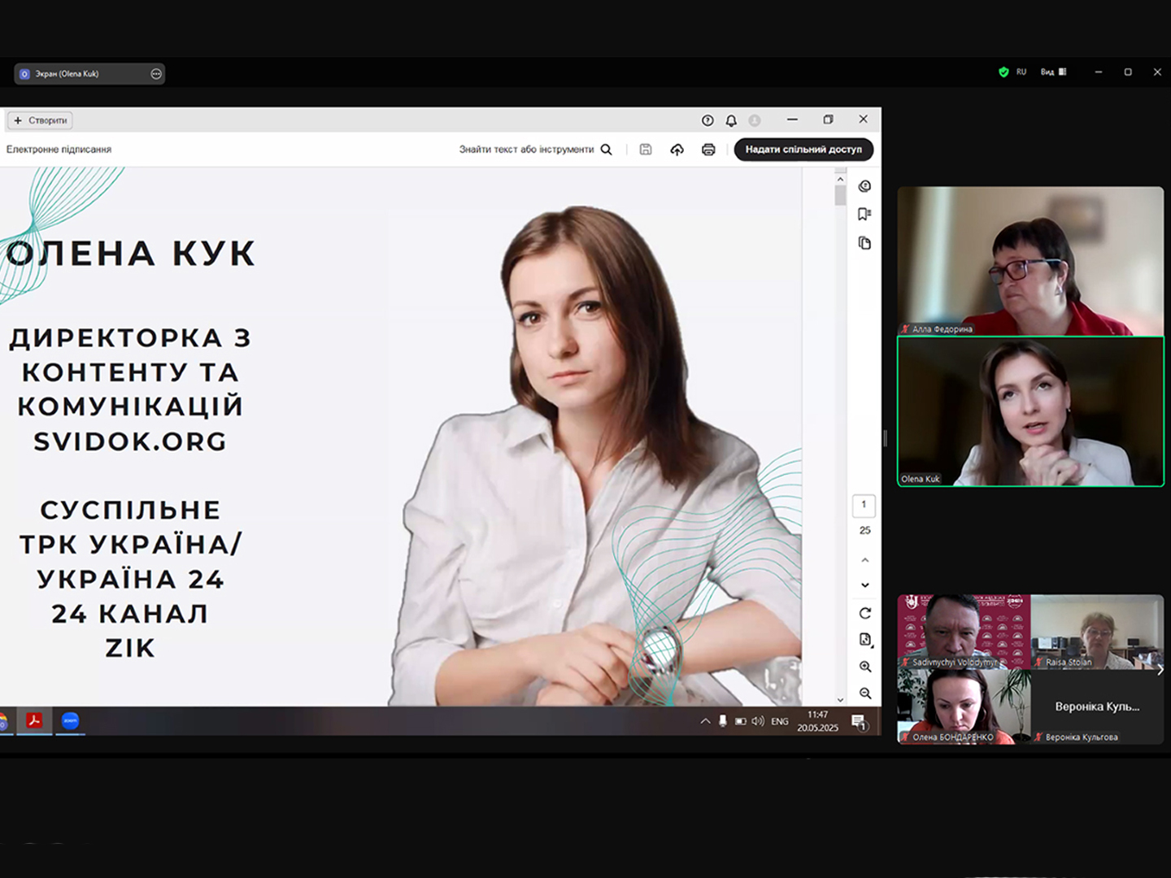This screenshot has height=878, width=1171.
Task: Select Sadivnychyi Volodymyr's video thumbnail
Action: pos(964,632)
